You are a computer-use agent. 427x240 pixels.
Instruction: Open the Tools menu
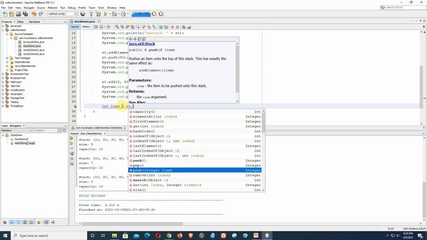(x=101, y=7)
